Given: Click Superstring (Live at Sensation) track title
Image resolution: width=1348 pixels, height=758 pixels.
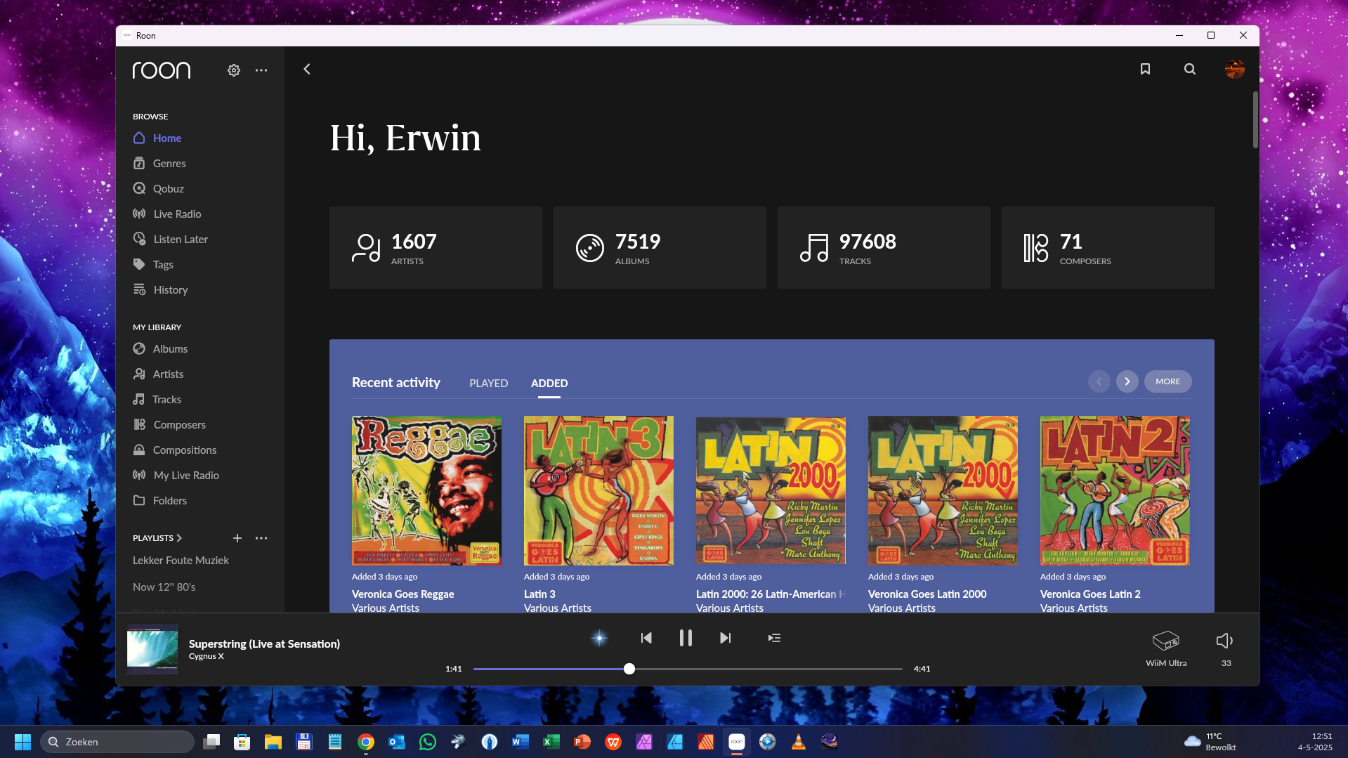Looking at the screenshot, I should 264,643.
